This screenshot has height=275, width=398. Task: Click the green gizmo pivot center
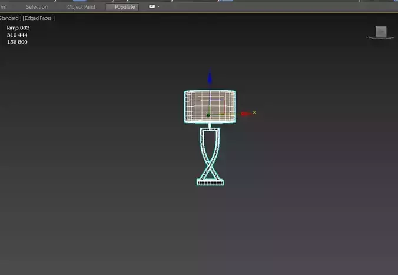(208, 115)
